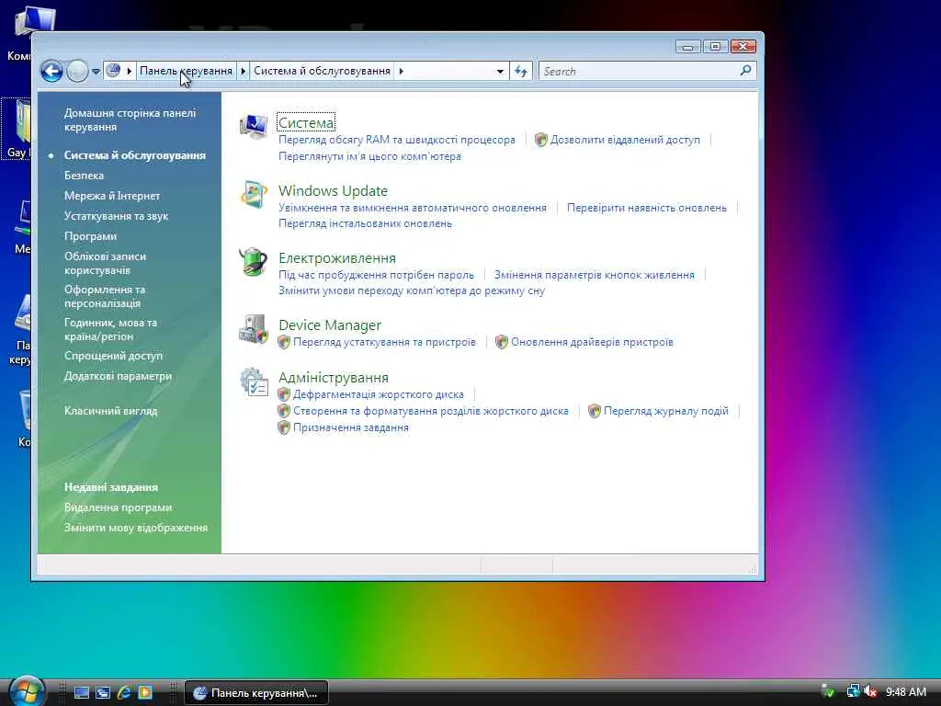Click the Електроживлення battery icon

click(254, 262)
